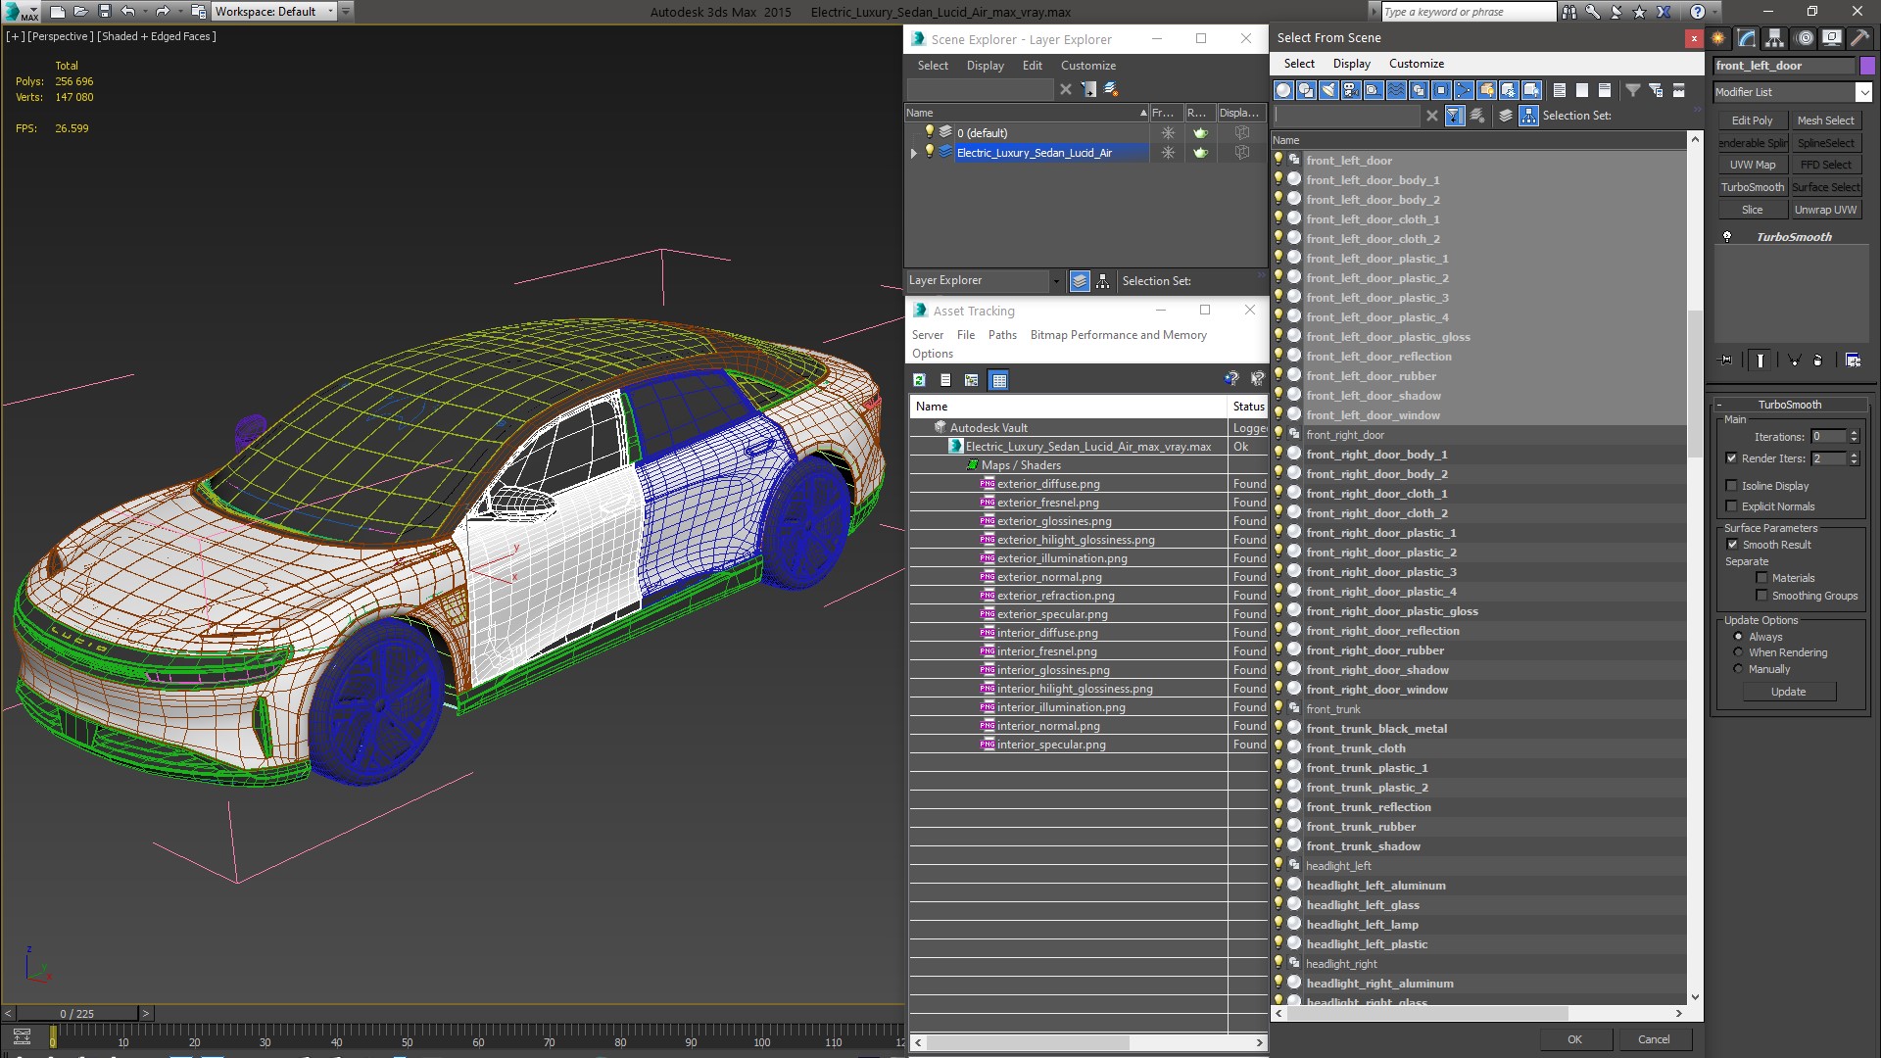Screen dimensions: 1881x1058
Task: Open Customize menu in Select From Scene
Action: (1417, 64)
